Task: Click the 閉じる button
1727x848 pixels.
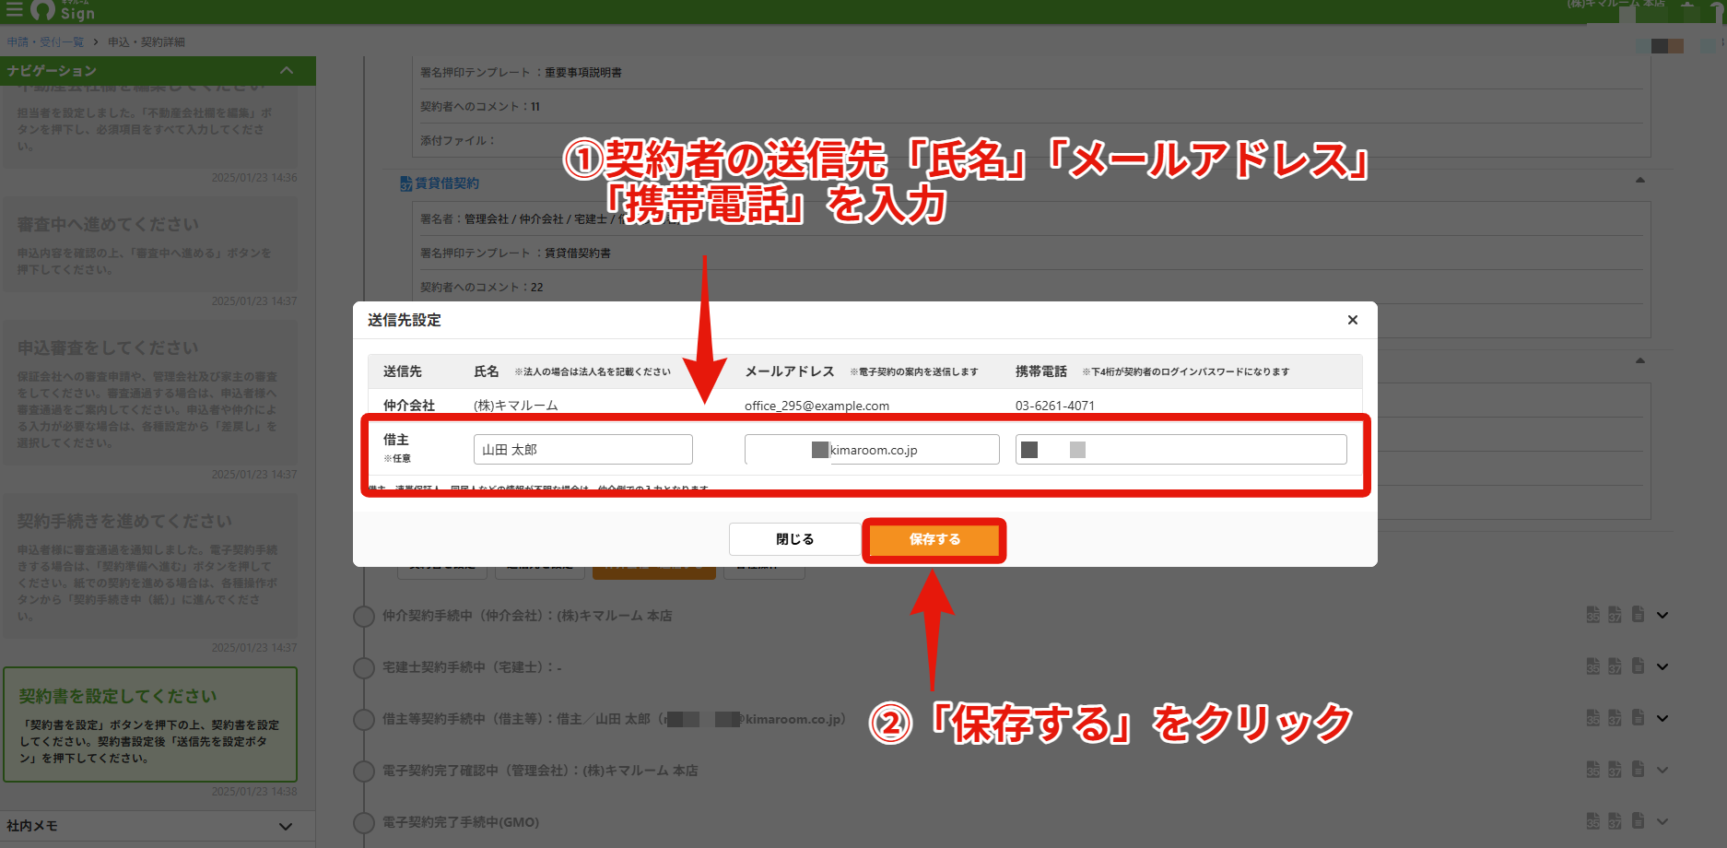Action: (794, 539)
